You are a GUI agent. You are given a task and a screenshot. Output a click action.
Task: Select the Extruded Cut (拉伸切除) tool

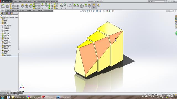(x=22, y=6)
